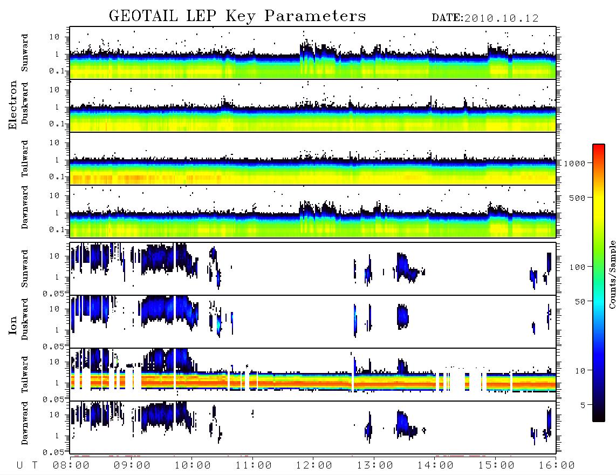Click the "U T" time axis label
Viewport: 616px width, 475px height.
click(x=27, y=466)
